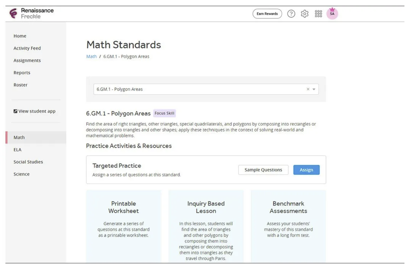Select the Printable Worksheet card
Image resolution: width=409 pixels, height=267 pixels.
click(x=123, y=226)
